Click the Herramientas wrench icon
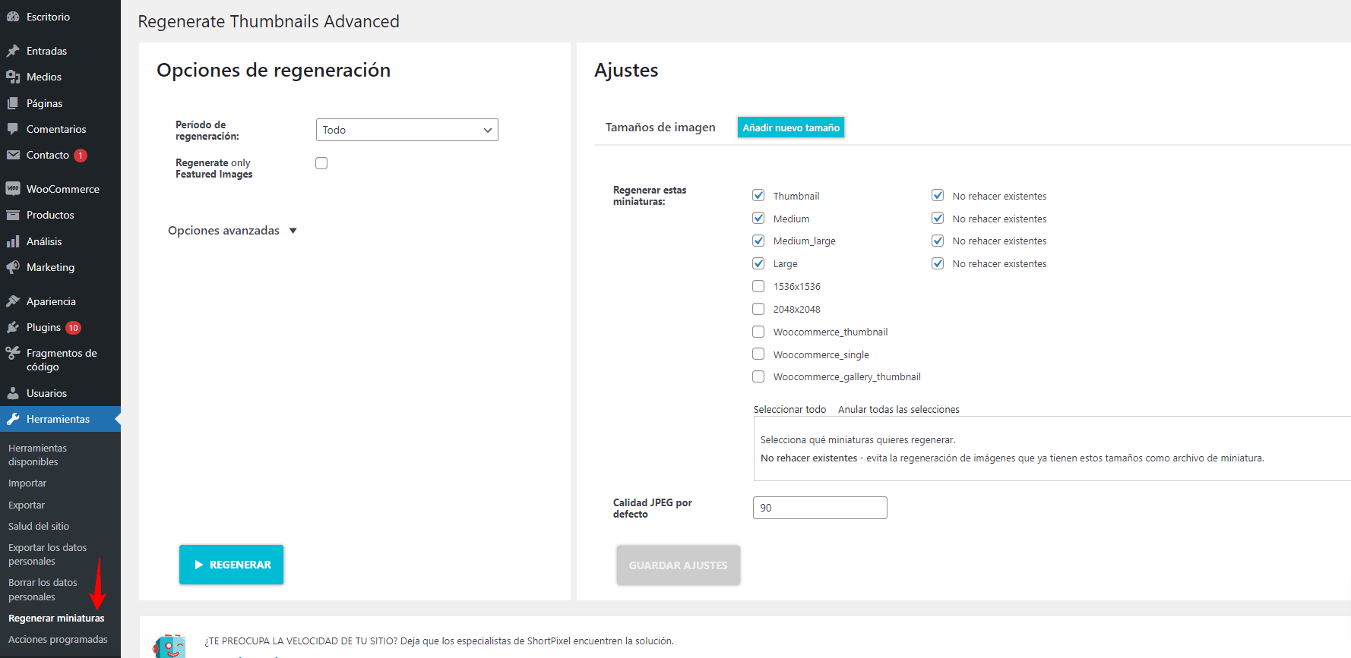This screenshot has width=1351, height=658. [x=13, y=419]
